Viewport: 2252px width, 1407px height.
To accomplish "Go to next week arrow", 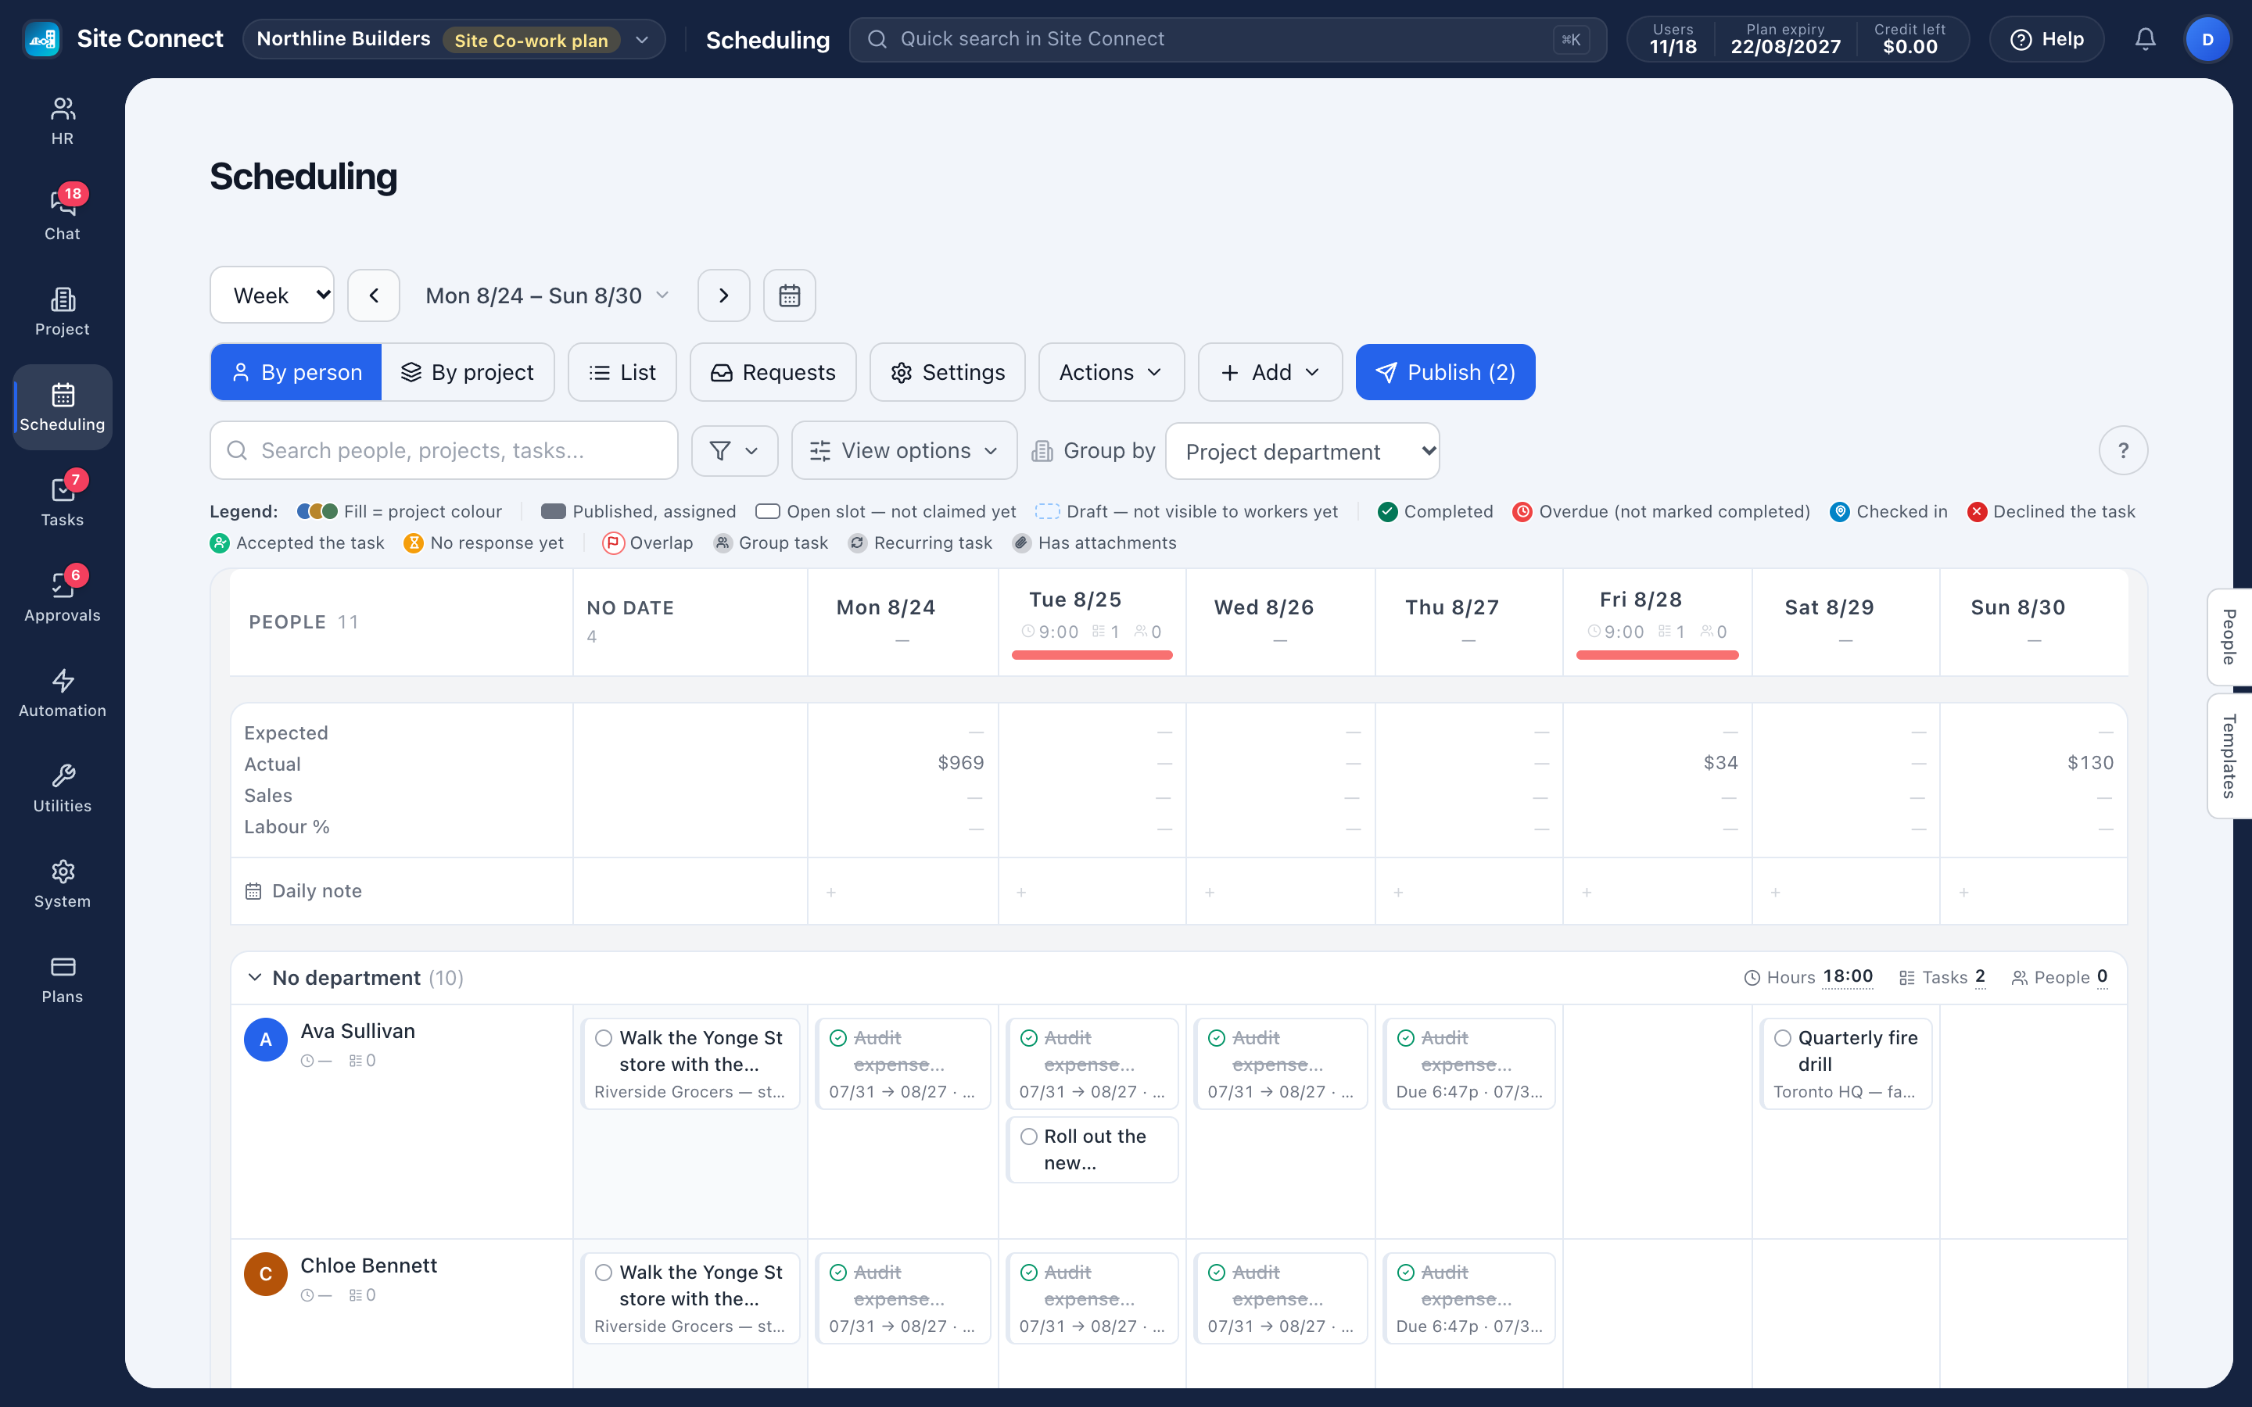I will point(724,296).
